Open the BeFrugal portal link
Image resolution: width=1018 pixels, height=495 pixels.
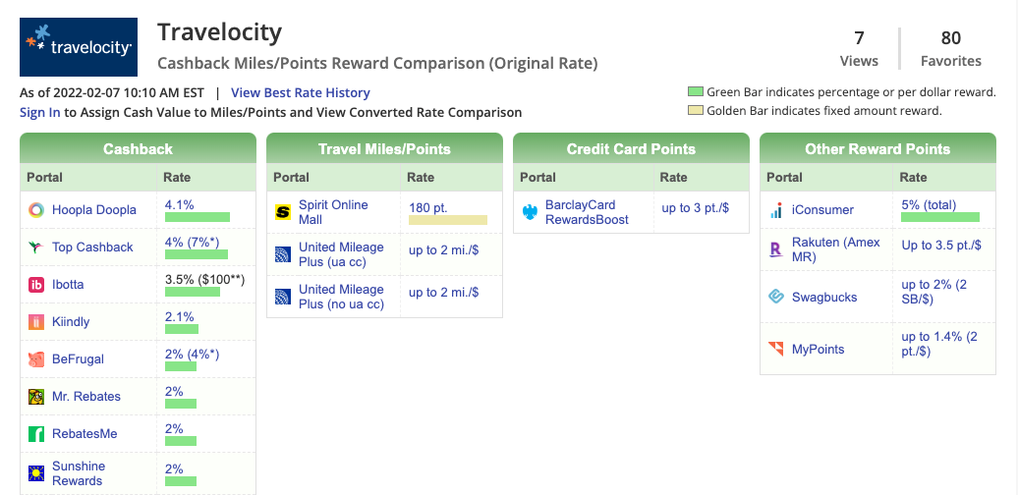pos(78,358)
